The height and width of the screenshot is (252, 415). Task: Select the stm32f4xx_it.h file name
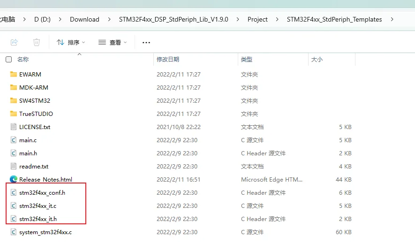tap(38, 219)
